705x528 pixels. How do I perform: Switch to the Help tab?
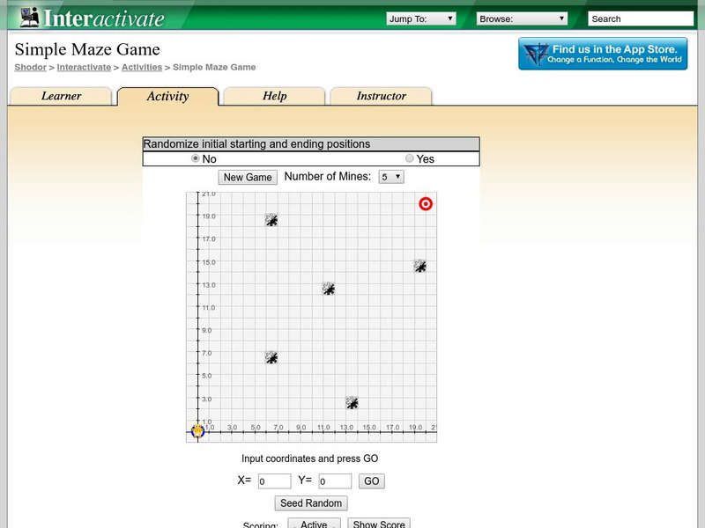(x=274, y=96)
